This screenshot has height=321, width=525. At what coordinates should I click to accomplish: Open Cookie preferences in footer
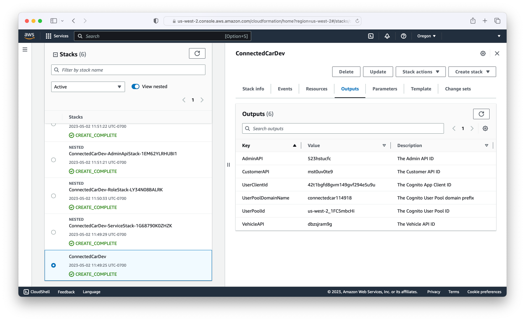click(484, 292)
